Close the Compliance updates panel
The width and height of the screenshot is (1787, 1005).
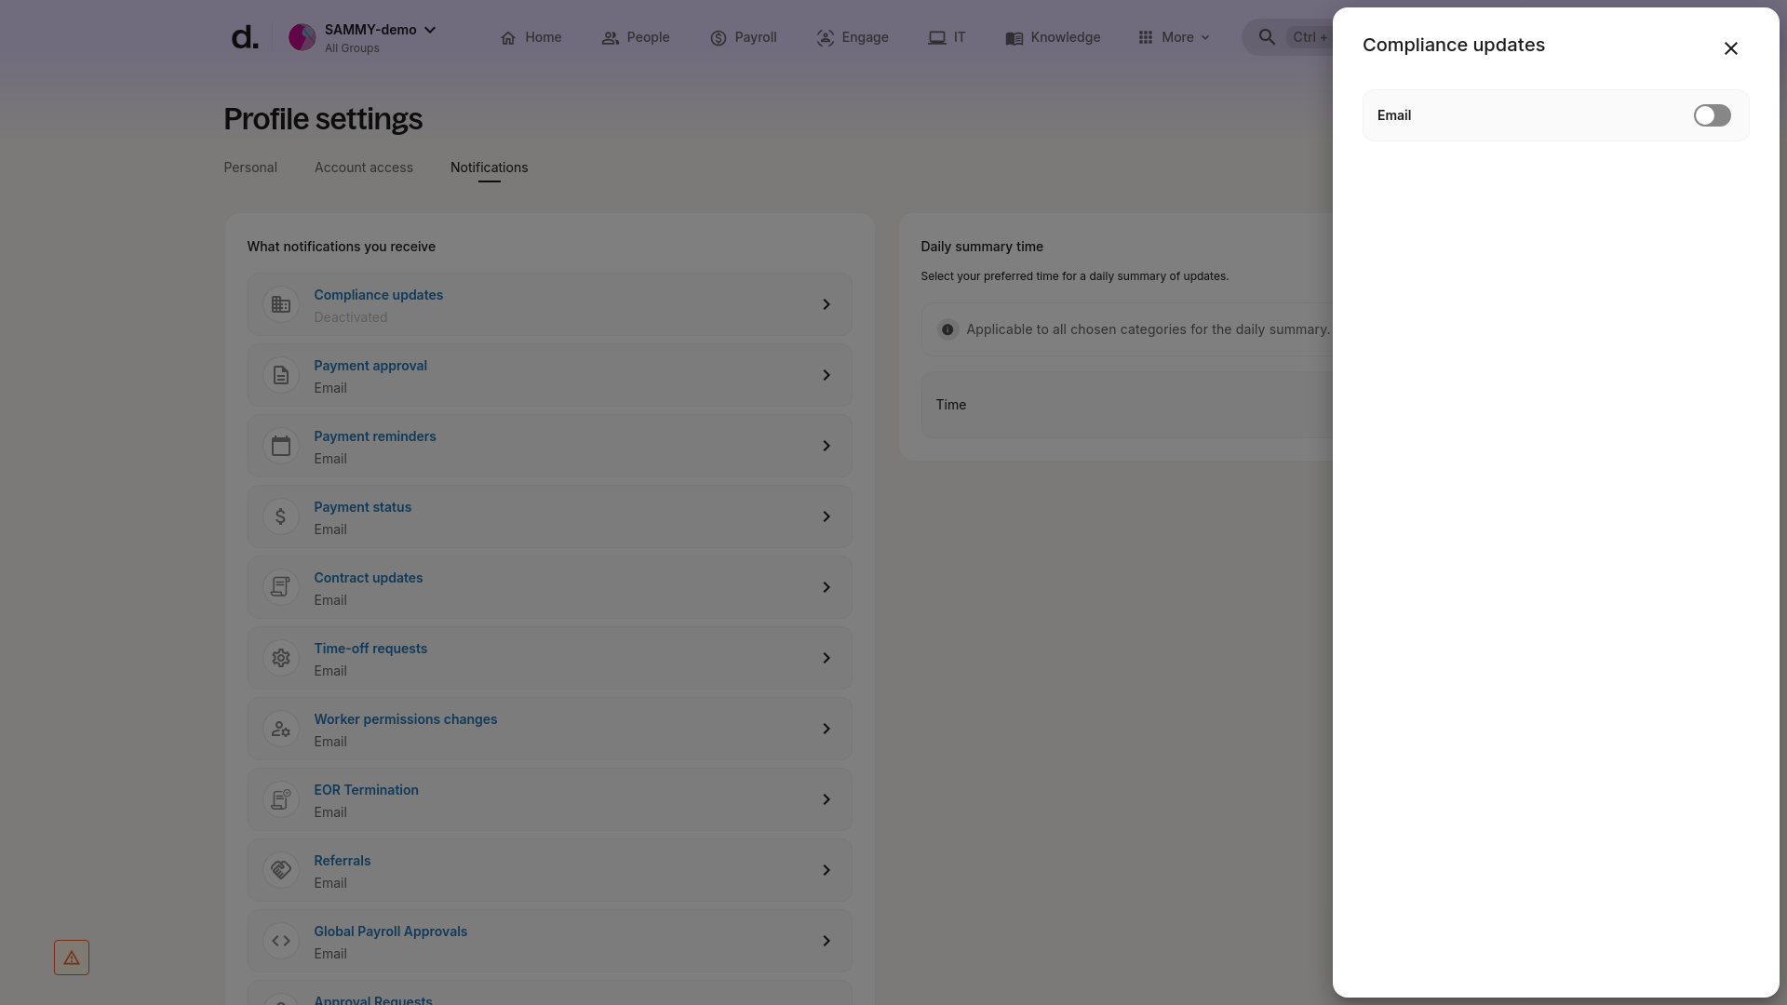(1730, 48)
